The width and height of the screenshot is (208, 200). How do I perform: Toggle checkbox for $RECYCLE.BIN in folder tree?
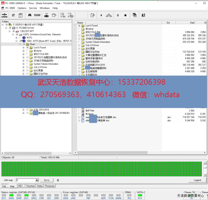coord(28,54)
